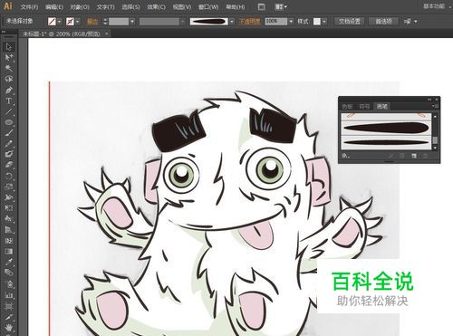Viewport: 453px width, 336px height.
Task: Click the stroke color swatch in control bar
Action: 70,22
